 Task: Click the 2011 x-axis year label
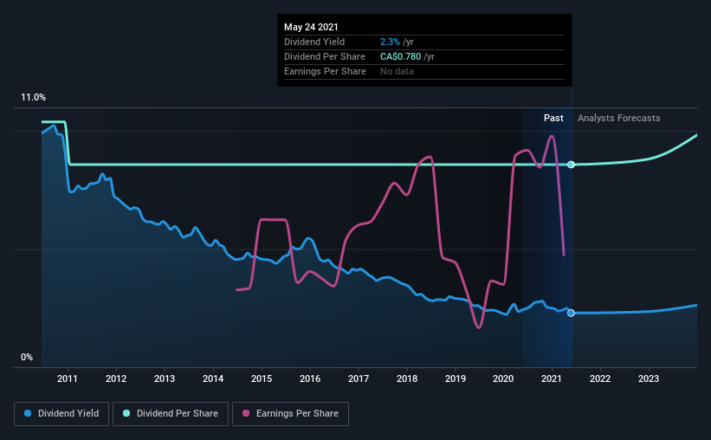67,379
